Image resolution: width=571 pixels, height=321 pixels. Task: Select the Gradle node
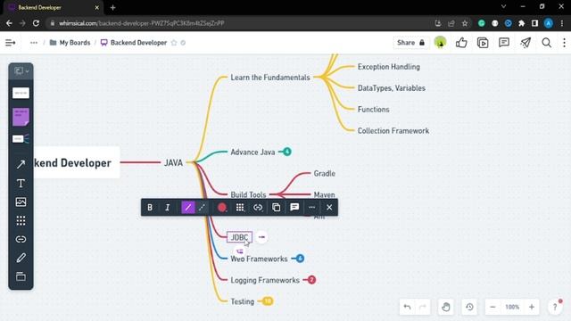pyautogui.click(x=324, y=173)
